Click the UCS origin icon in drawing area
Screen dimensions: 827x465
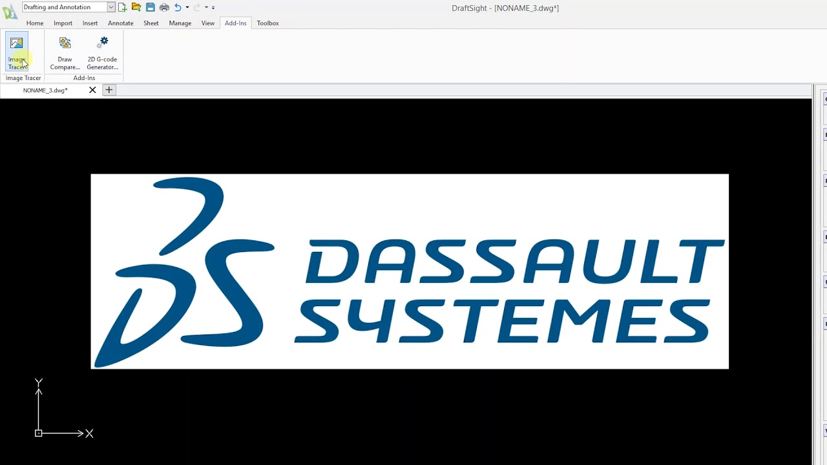(x=38, y=433)
